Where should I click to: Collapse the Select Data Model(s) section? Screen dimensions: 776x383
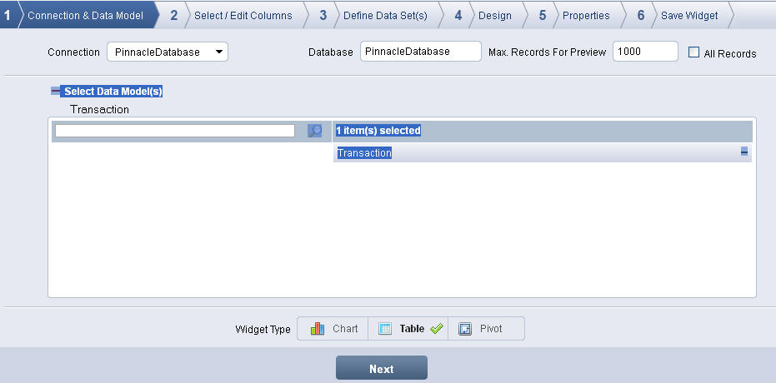[55, 92]
